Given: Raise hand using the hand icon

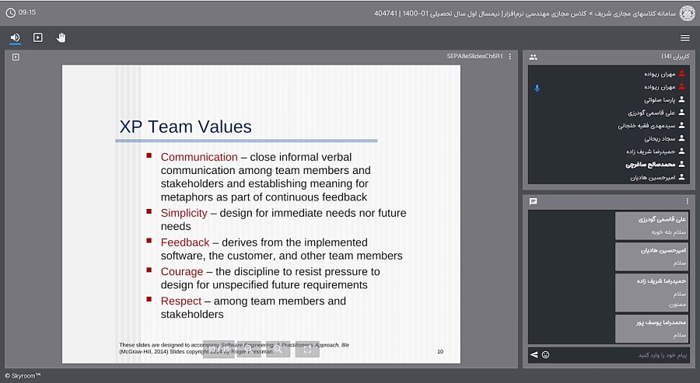Looking at the screenshot, I should click(61, 37).
